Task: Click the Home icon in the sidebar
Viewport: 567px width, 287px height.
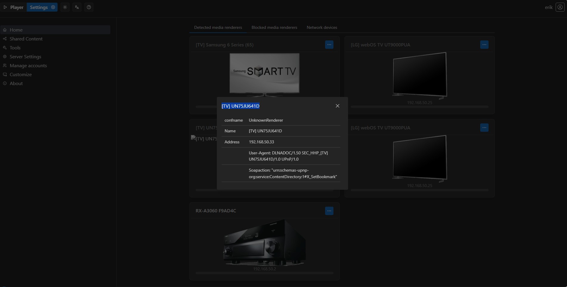Action: (x=5, y=30)
